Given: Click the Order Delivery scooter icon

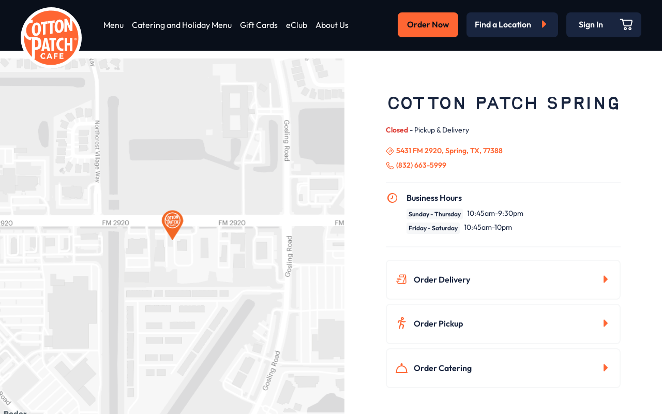Looking at the screenshot, I should [401, 279].
